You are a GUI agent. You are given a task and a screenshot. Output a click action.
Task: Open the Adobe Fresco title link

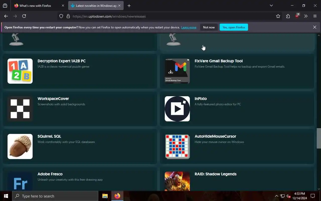pyautogui.click(x=50, y=174)
